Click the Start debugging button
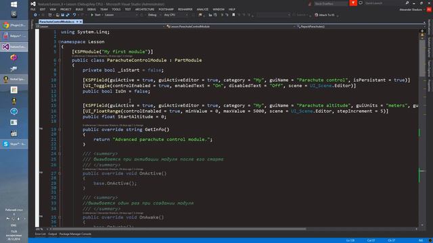433x243 pixels. coord(95,15)
